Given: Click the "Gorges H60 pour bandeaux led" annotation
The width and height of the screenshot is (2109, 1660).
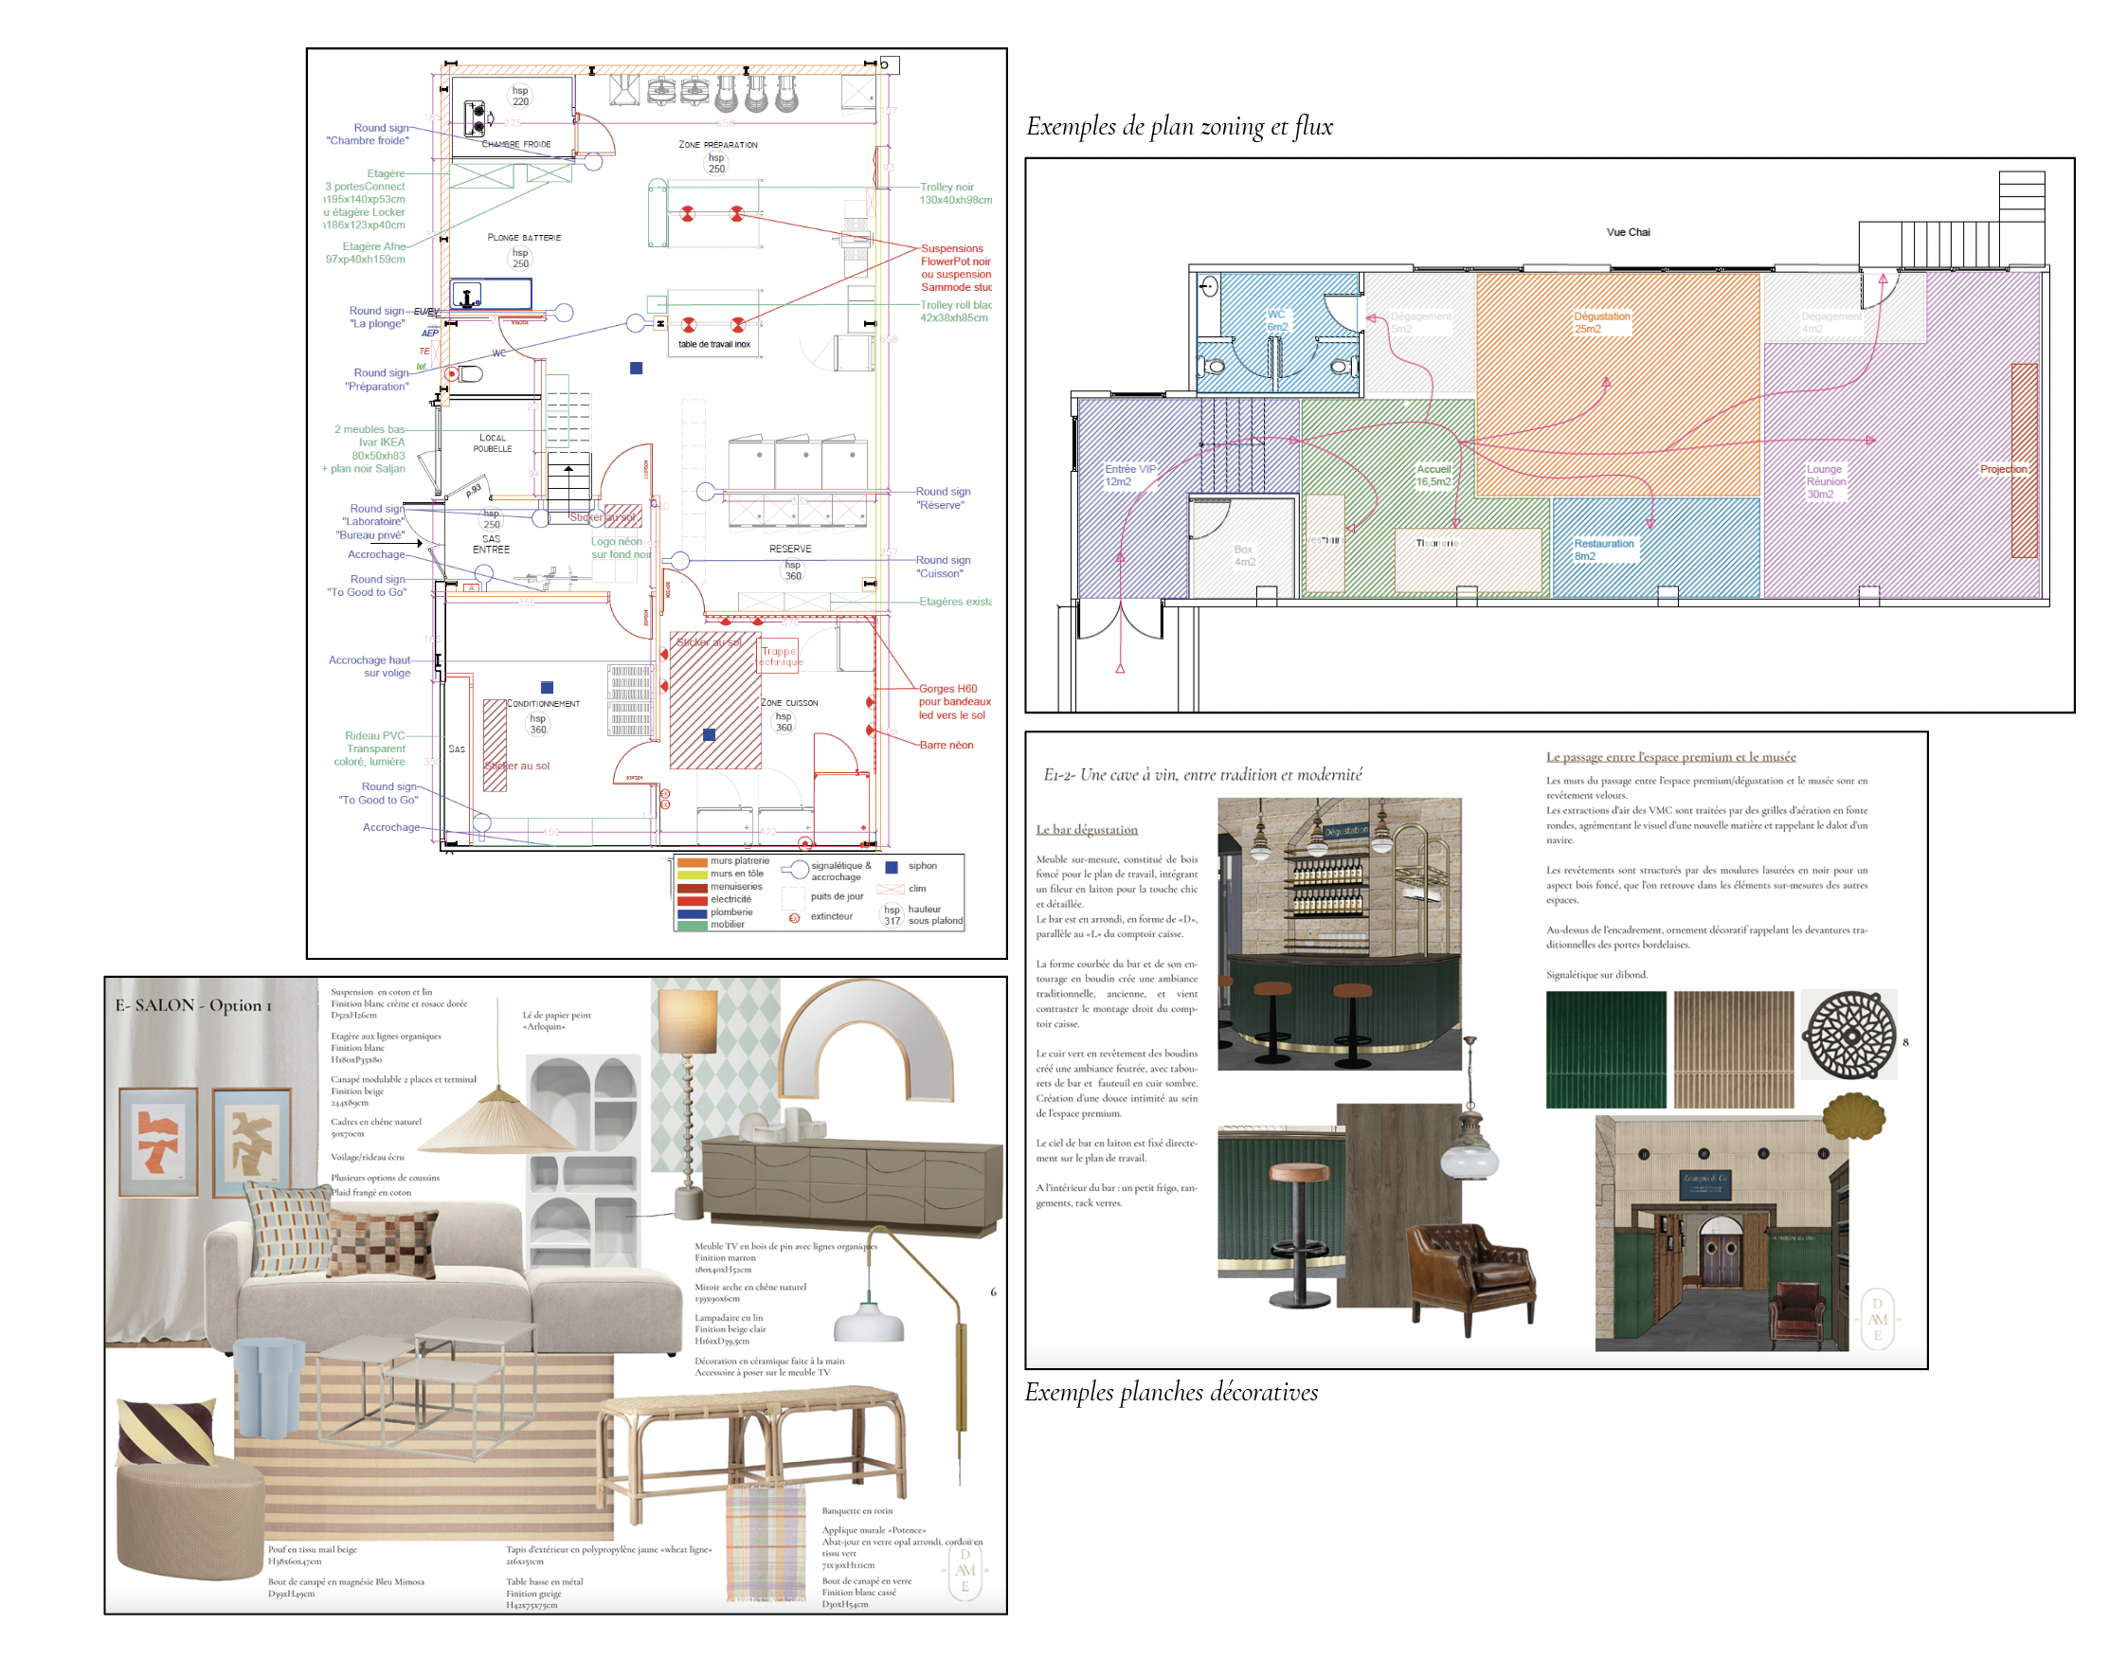Looking at the screenshot, I should pos(954,701).
